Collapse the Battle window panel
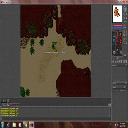The image size is (128, 128). click(125, 65)
